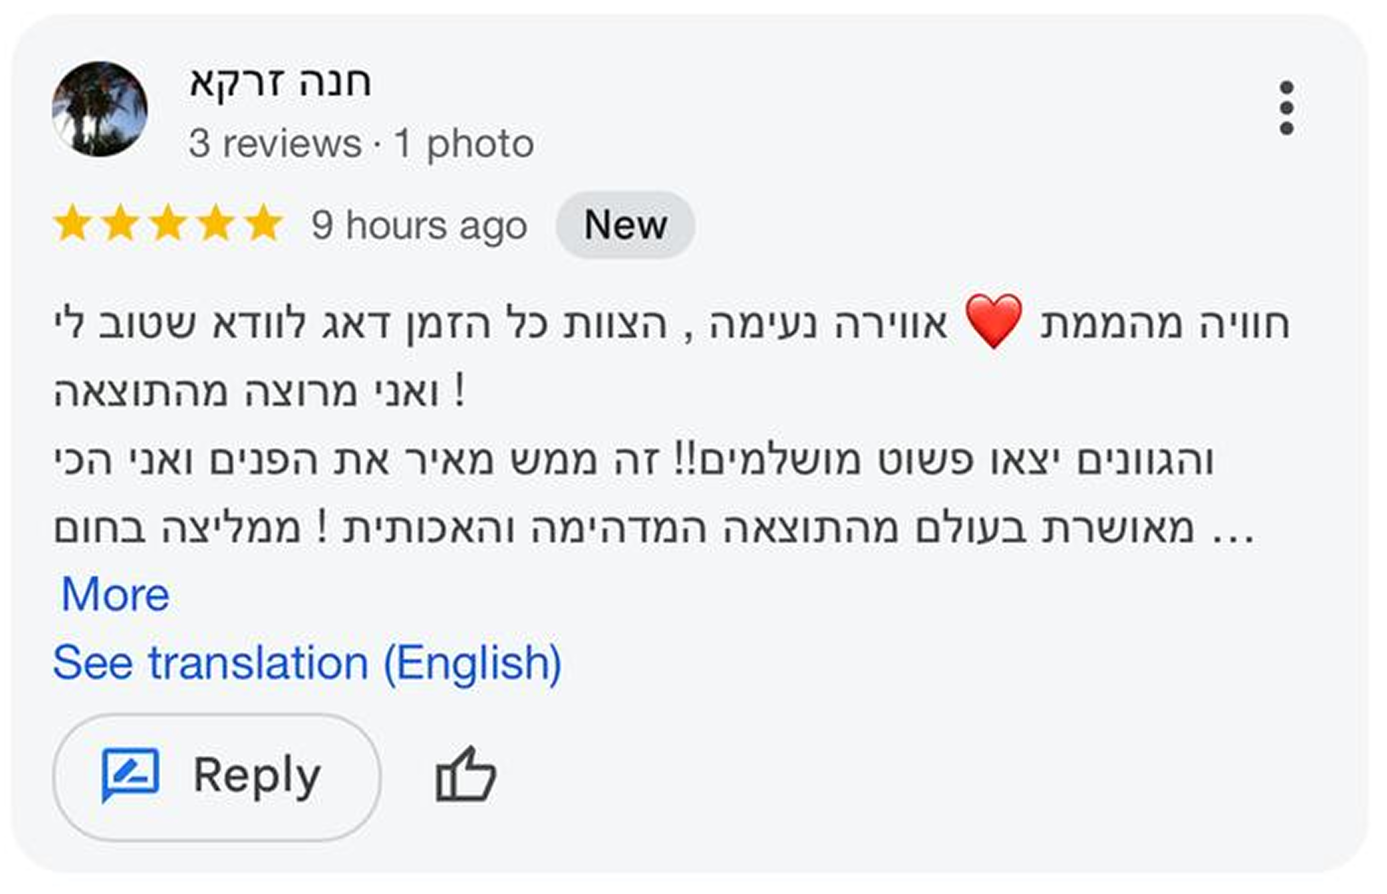Click the red heart emoji in review
The height and width of the screenshot is (894, 1387).
(993, 321)
